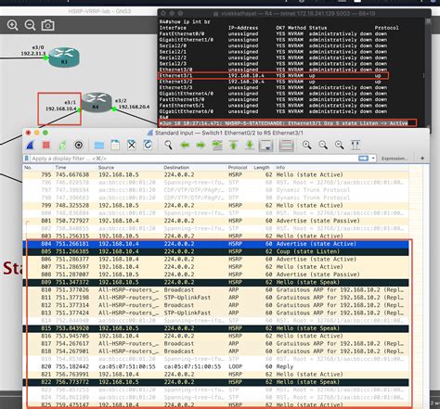Select packet 809 Hello state Speak
The height and width of the screenshot is (409, 440).
click(x=215, y=282)
